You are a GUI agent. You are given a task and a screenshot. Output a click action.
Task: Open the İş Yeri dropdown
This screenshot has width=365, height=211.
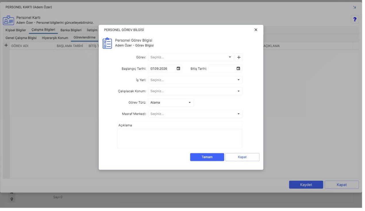coord(238,80)
